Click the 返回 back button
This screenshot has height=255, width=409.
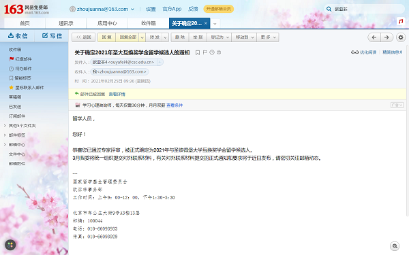click(83, 37)
